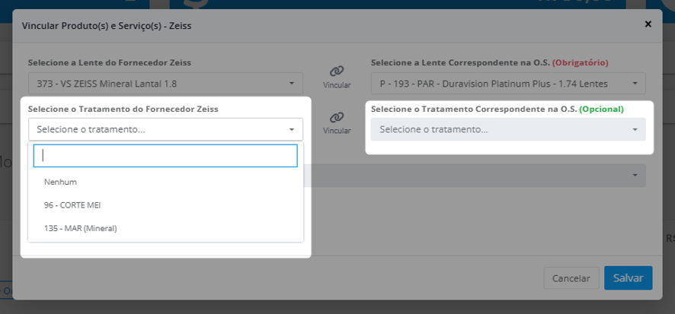The image size is (675, 314).
Task: Focus the treatment search input field
Action: (165, 156)
